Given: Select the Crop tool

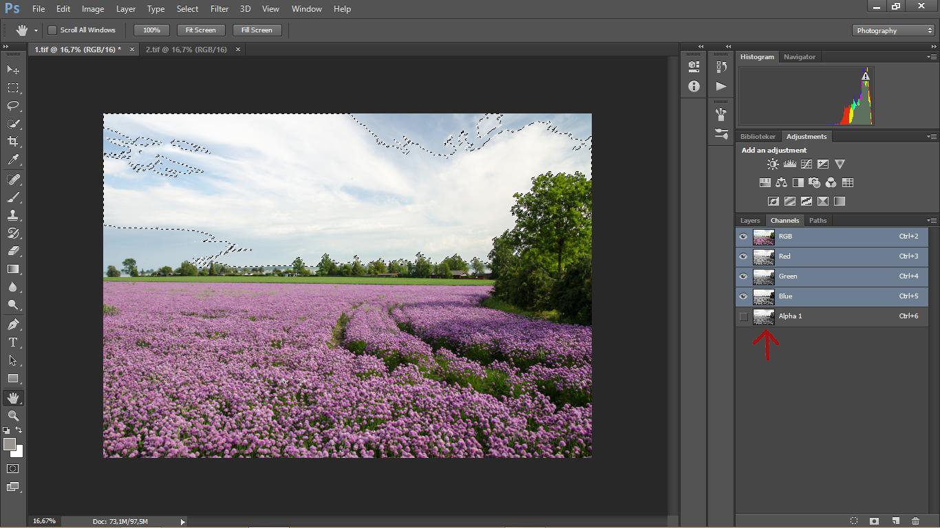Looking at the screenshot, I should tap(13, 142).
